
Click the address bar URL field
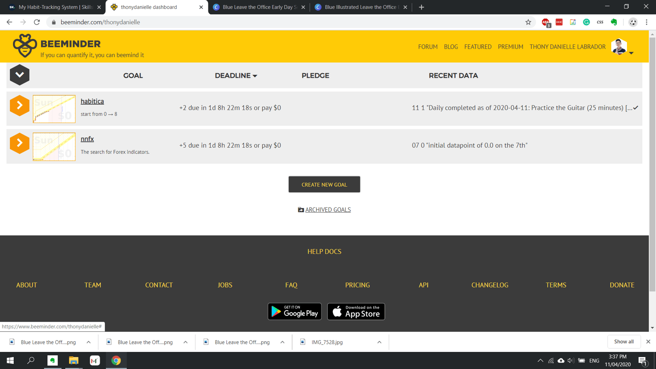[x=290, y=22]
